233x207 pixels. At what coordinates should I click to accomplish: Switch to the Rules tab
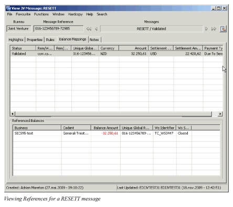[x=50, y=40]
